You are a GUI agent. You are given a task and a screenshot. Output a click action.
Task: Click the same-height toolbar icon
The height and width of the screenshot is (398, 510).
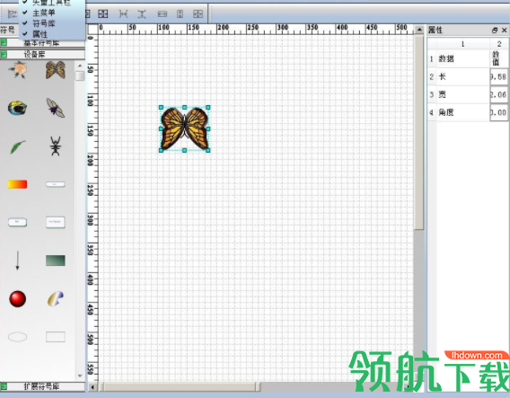pos(180,13)
